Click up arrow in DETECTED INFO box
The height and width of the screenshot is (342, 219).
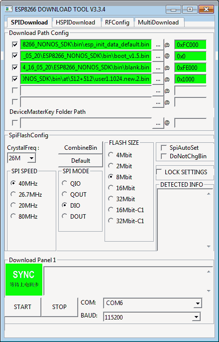click(x=209, y=194)
